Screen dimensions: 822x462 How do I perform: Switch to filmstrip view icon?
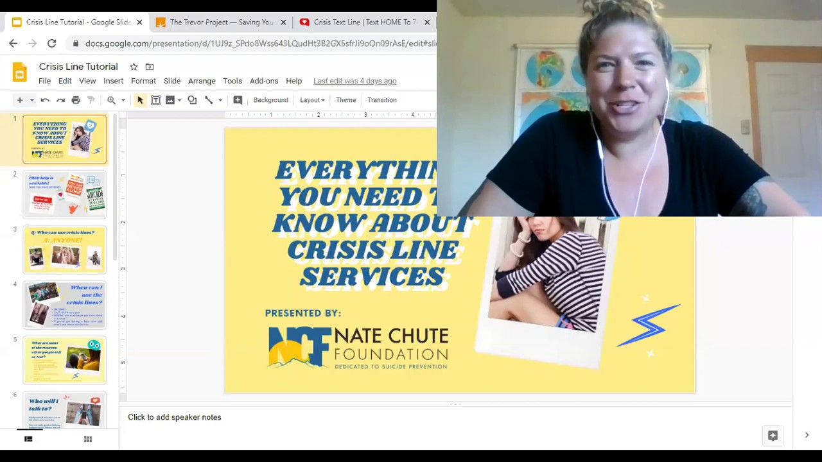pyautogui.click(x=28, y=439)
